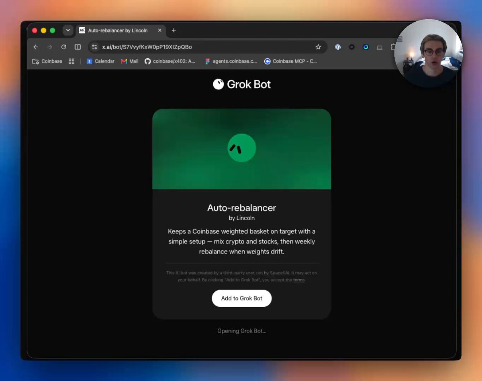Reload the current page
482x381 pixels.
click(x=63, y=47)
